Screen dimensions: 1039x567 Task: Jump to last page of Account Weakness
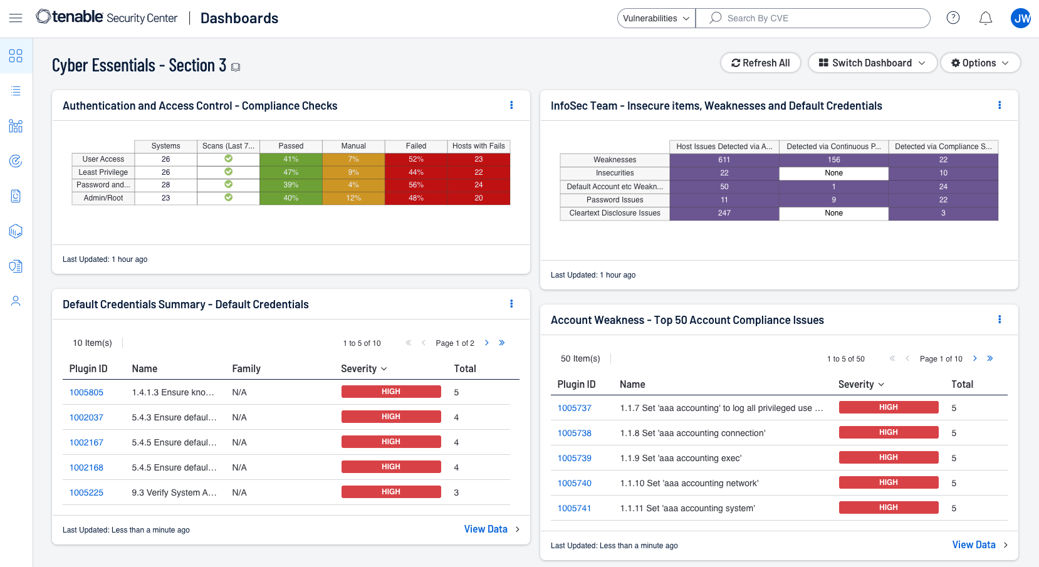990,358
